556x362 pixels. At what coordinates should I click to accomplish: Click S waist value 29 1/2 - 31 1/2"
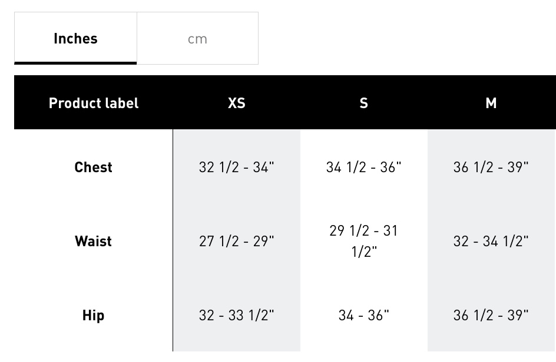click(x=364, y=241)
